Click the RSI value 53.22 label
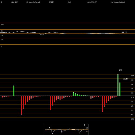Image resolution: width=135 pixels, height=135 pixels. 124,32
